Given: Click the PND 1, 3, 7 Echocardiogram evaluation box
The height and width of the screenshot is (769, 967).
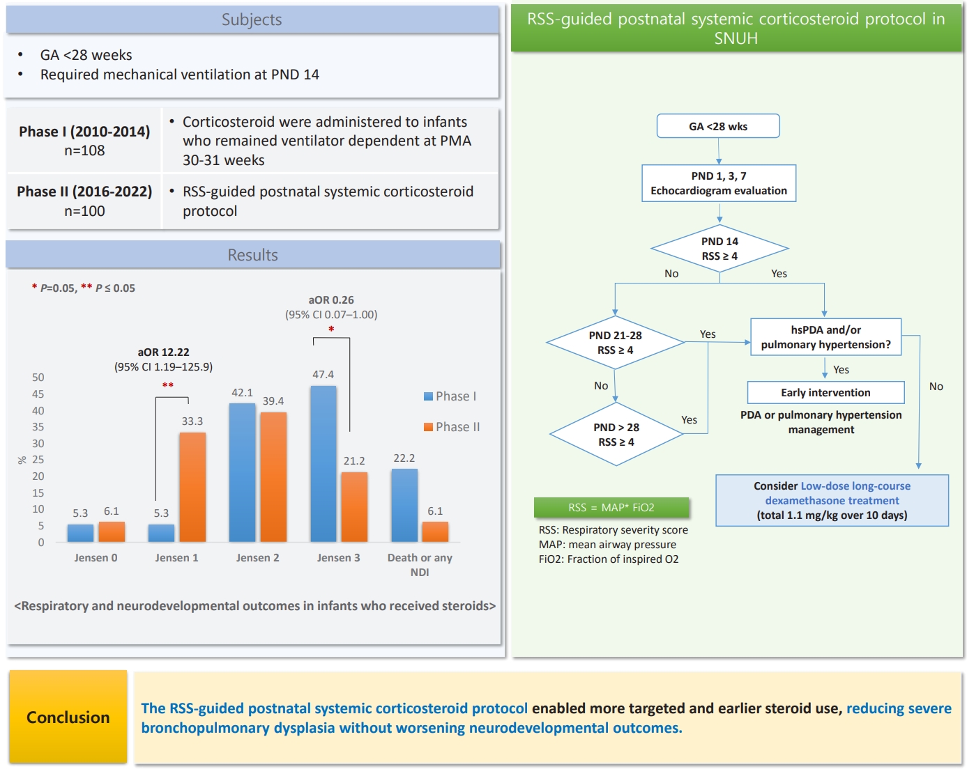Looking at the screenshot, I should tap(719, 183).
